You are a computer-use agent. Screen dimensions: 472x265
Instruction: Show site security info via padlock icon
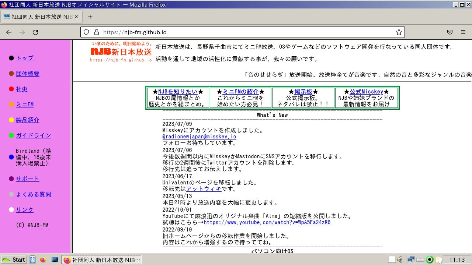[96, 32]
